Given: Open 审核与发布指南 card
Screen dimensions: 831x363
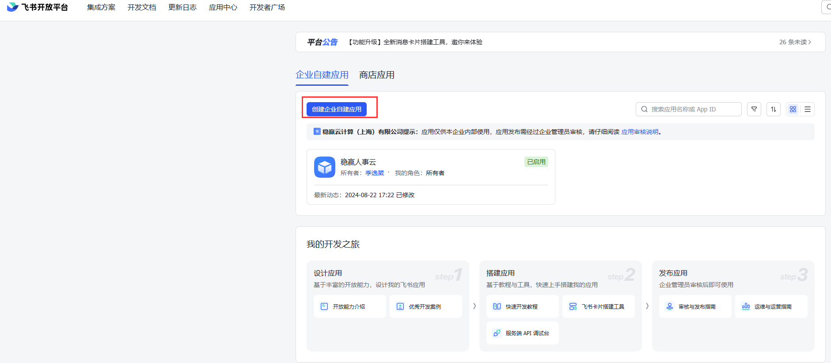Looking at the screenshot, I should coord(695,306).
